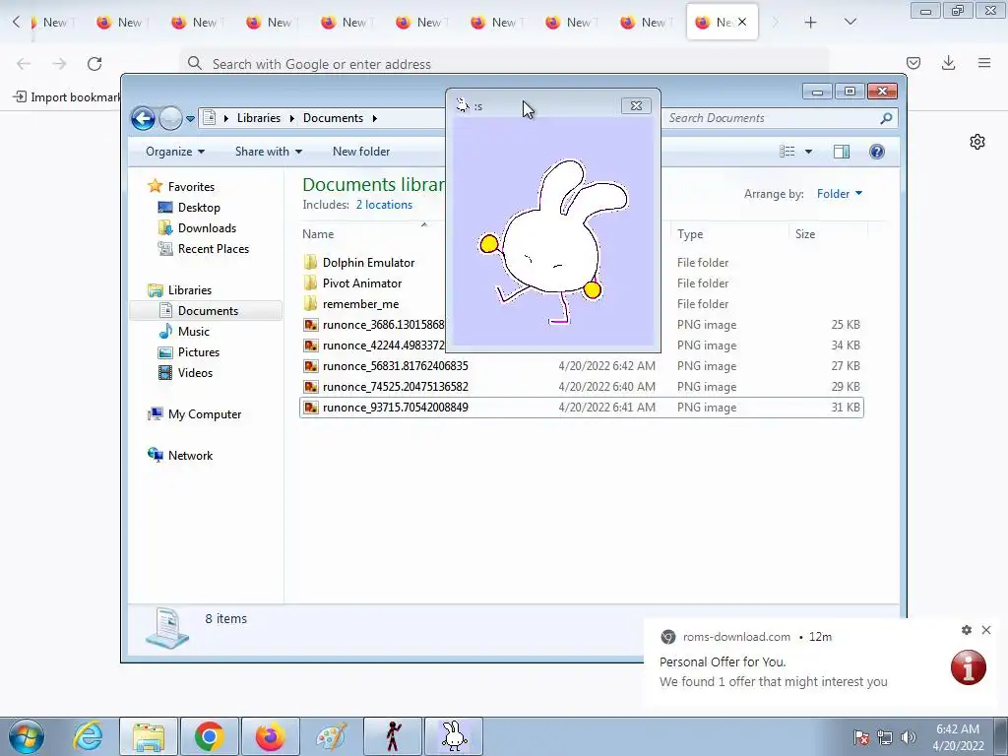Click the Explorer Forward navigation arrow
The image size is (1008, 756).
(170, 118)
